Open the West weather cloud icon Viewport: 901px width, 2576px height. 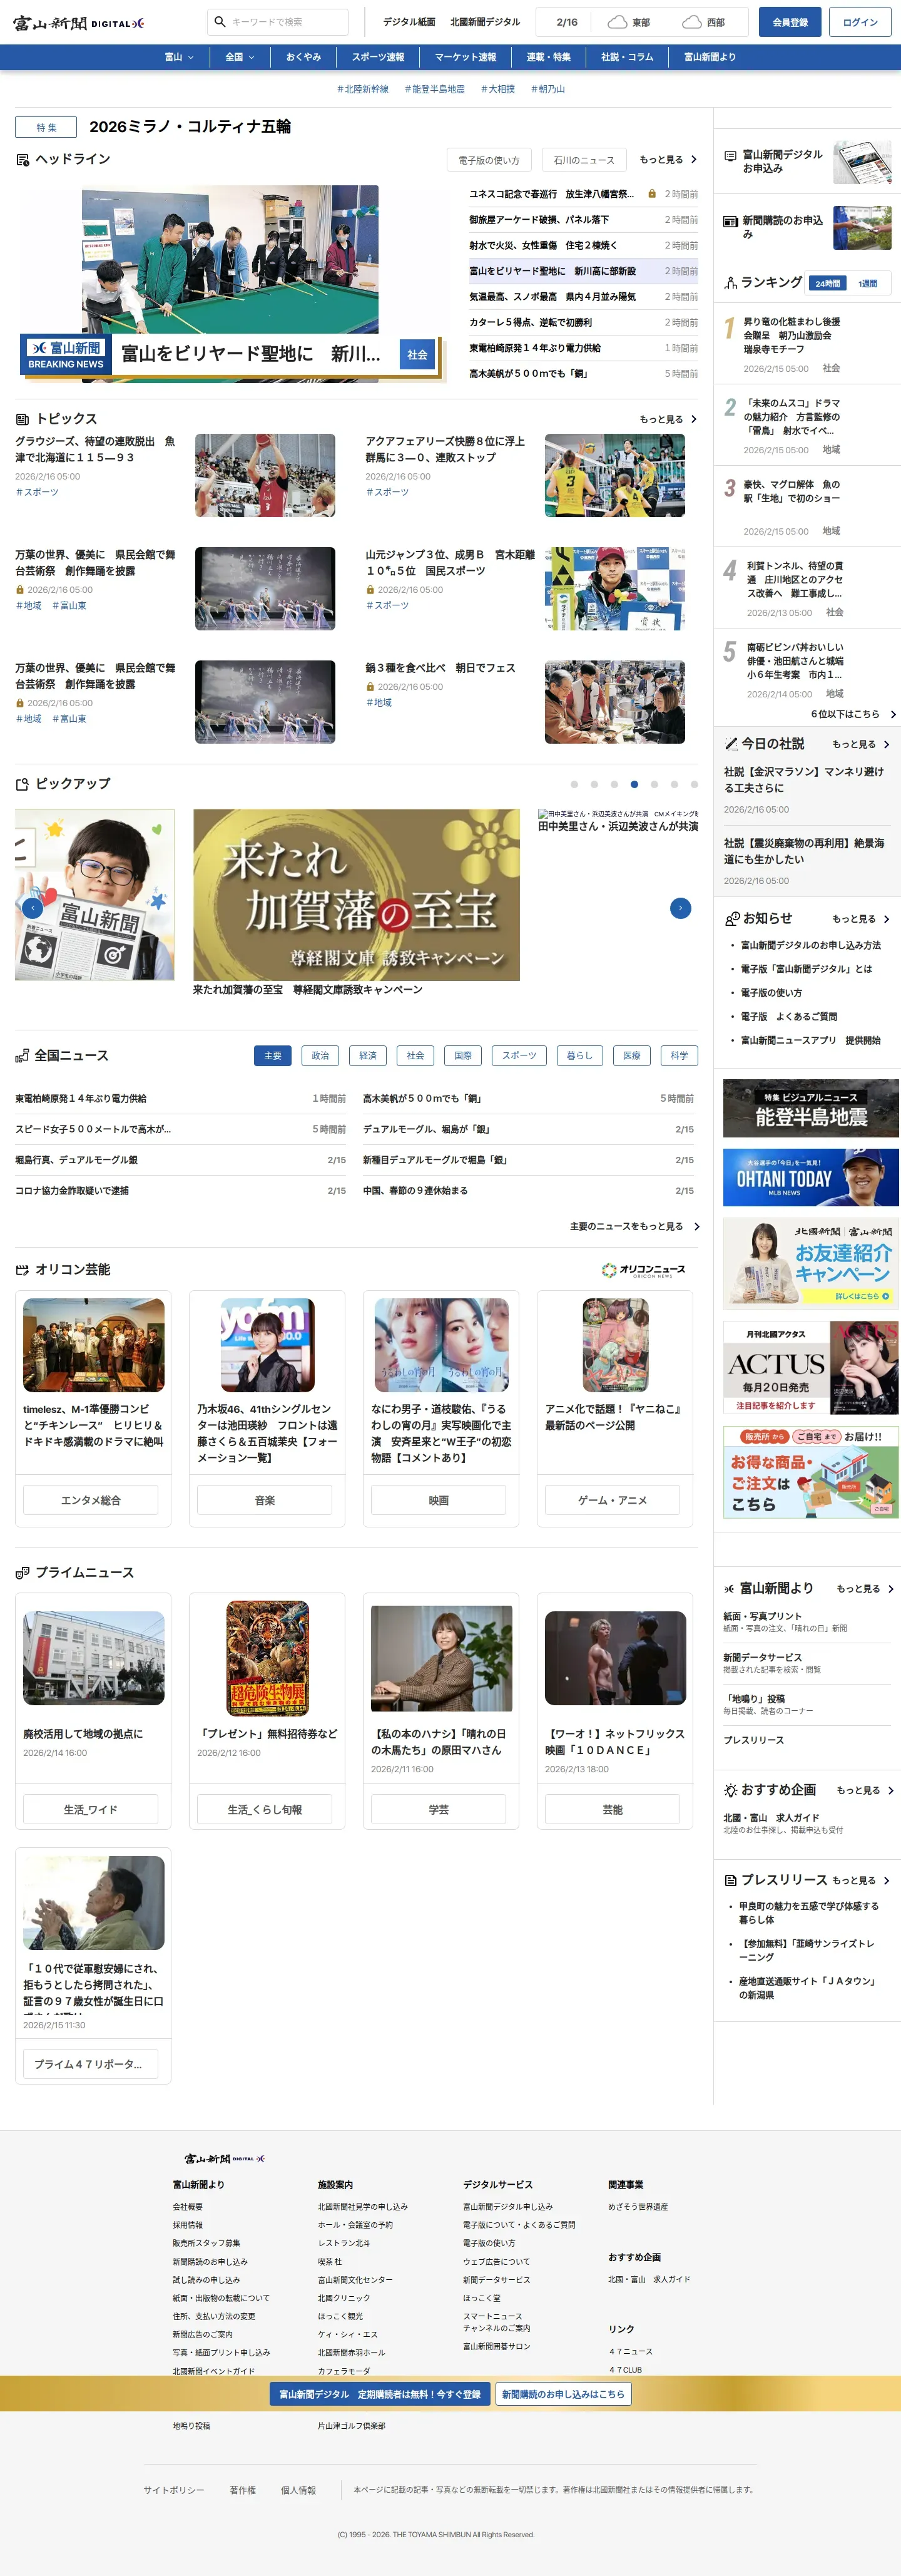pos(692,22)
